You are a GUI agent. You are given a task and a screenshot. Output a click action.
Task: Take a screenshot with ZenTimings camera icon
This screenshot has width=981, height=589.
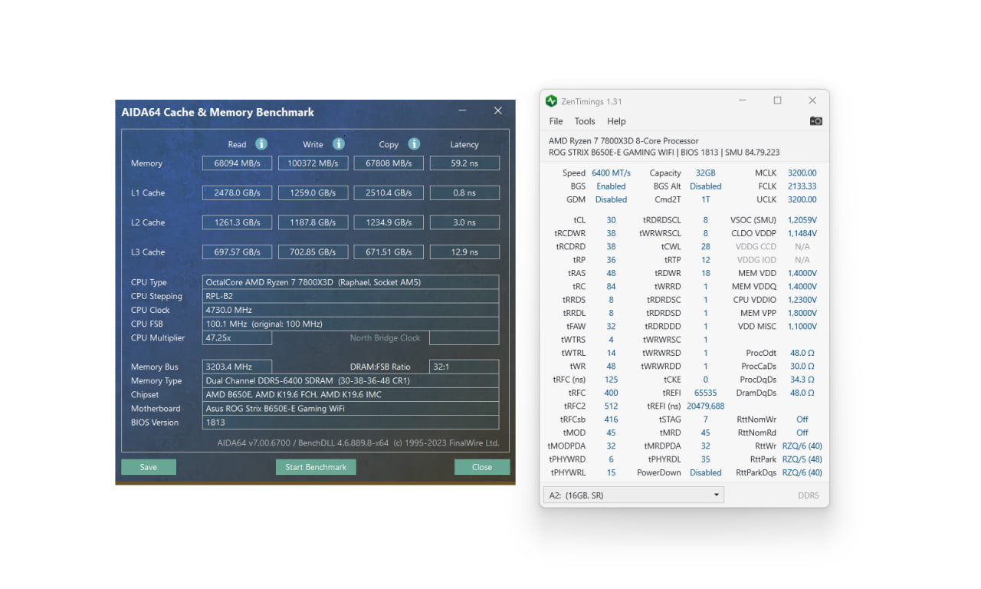tap(816, 121)
